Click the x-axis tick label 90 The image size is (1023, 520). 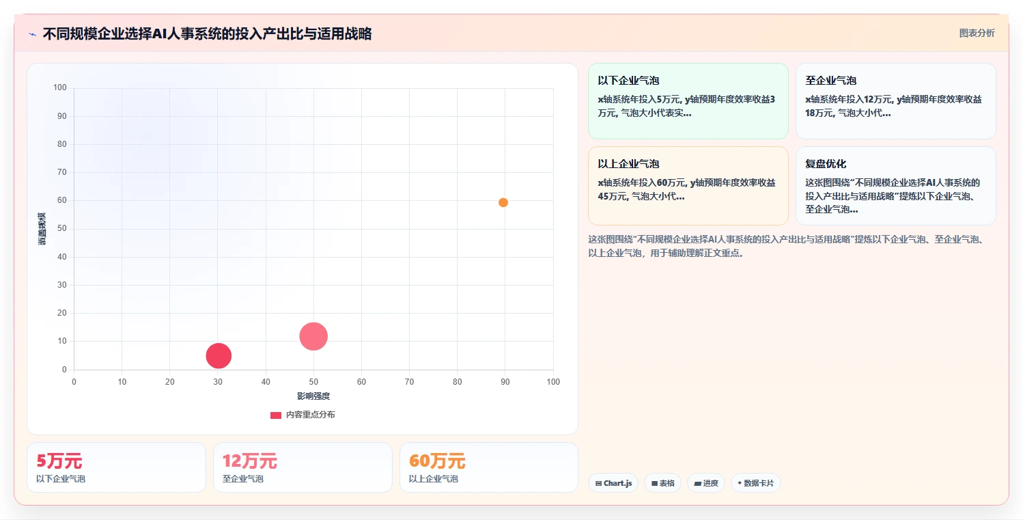[505, 382]
